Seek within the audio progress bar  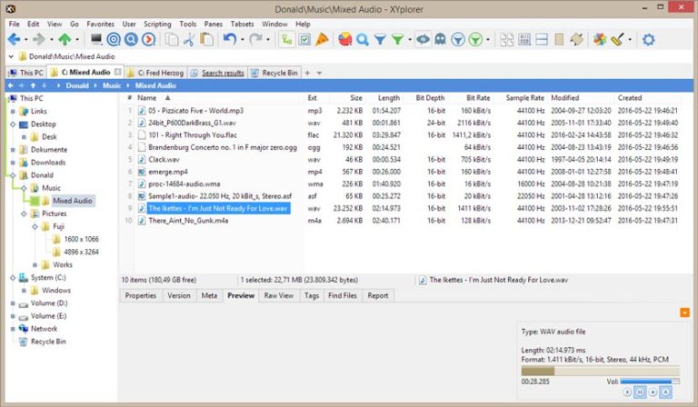tap(600, 371)
